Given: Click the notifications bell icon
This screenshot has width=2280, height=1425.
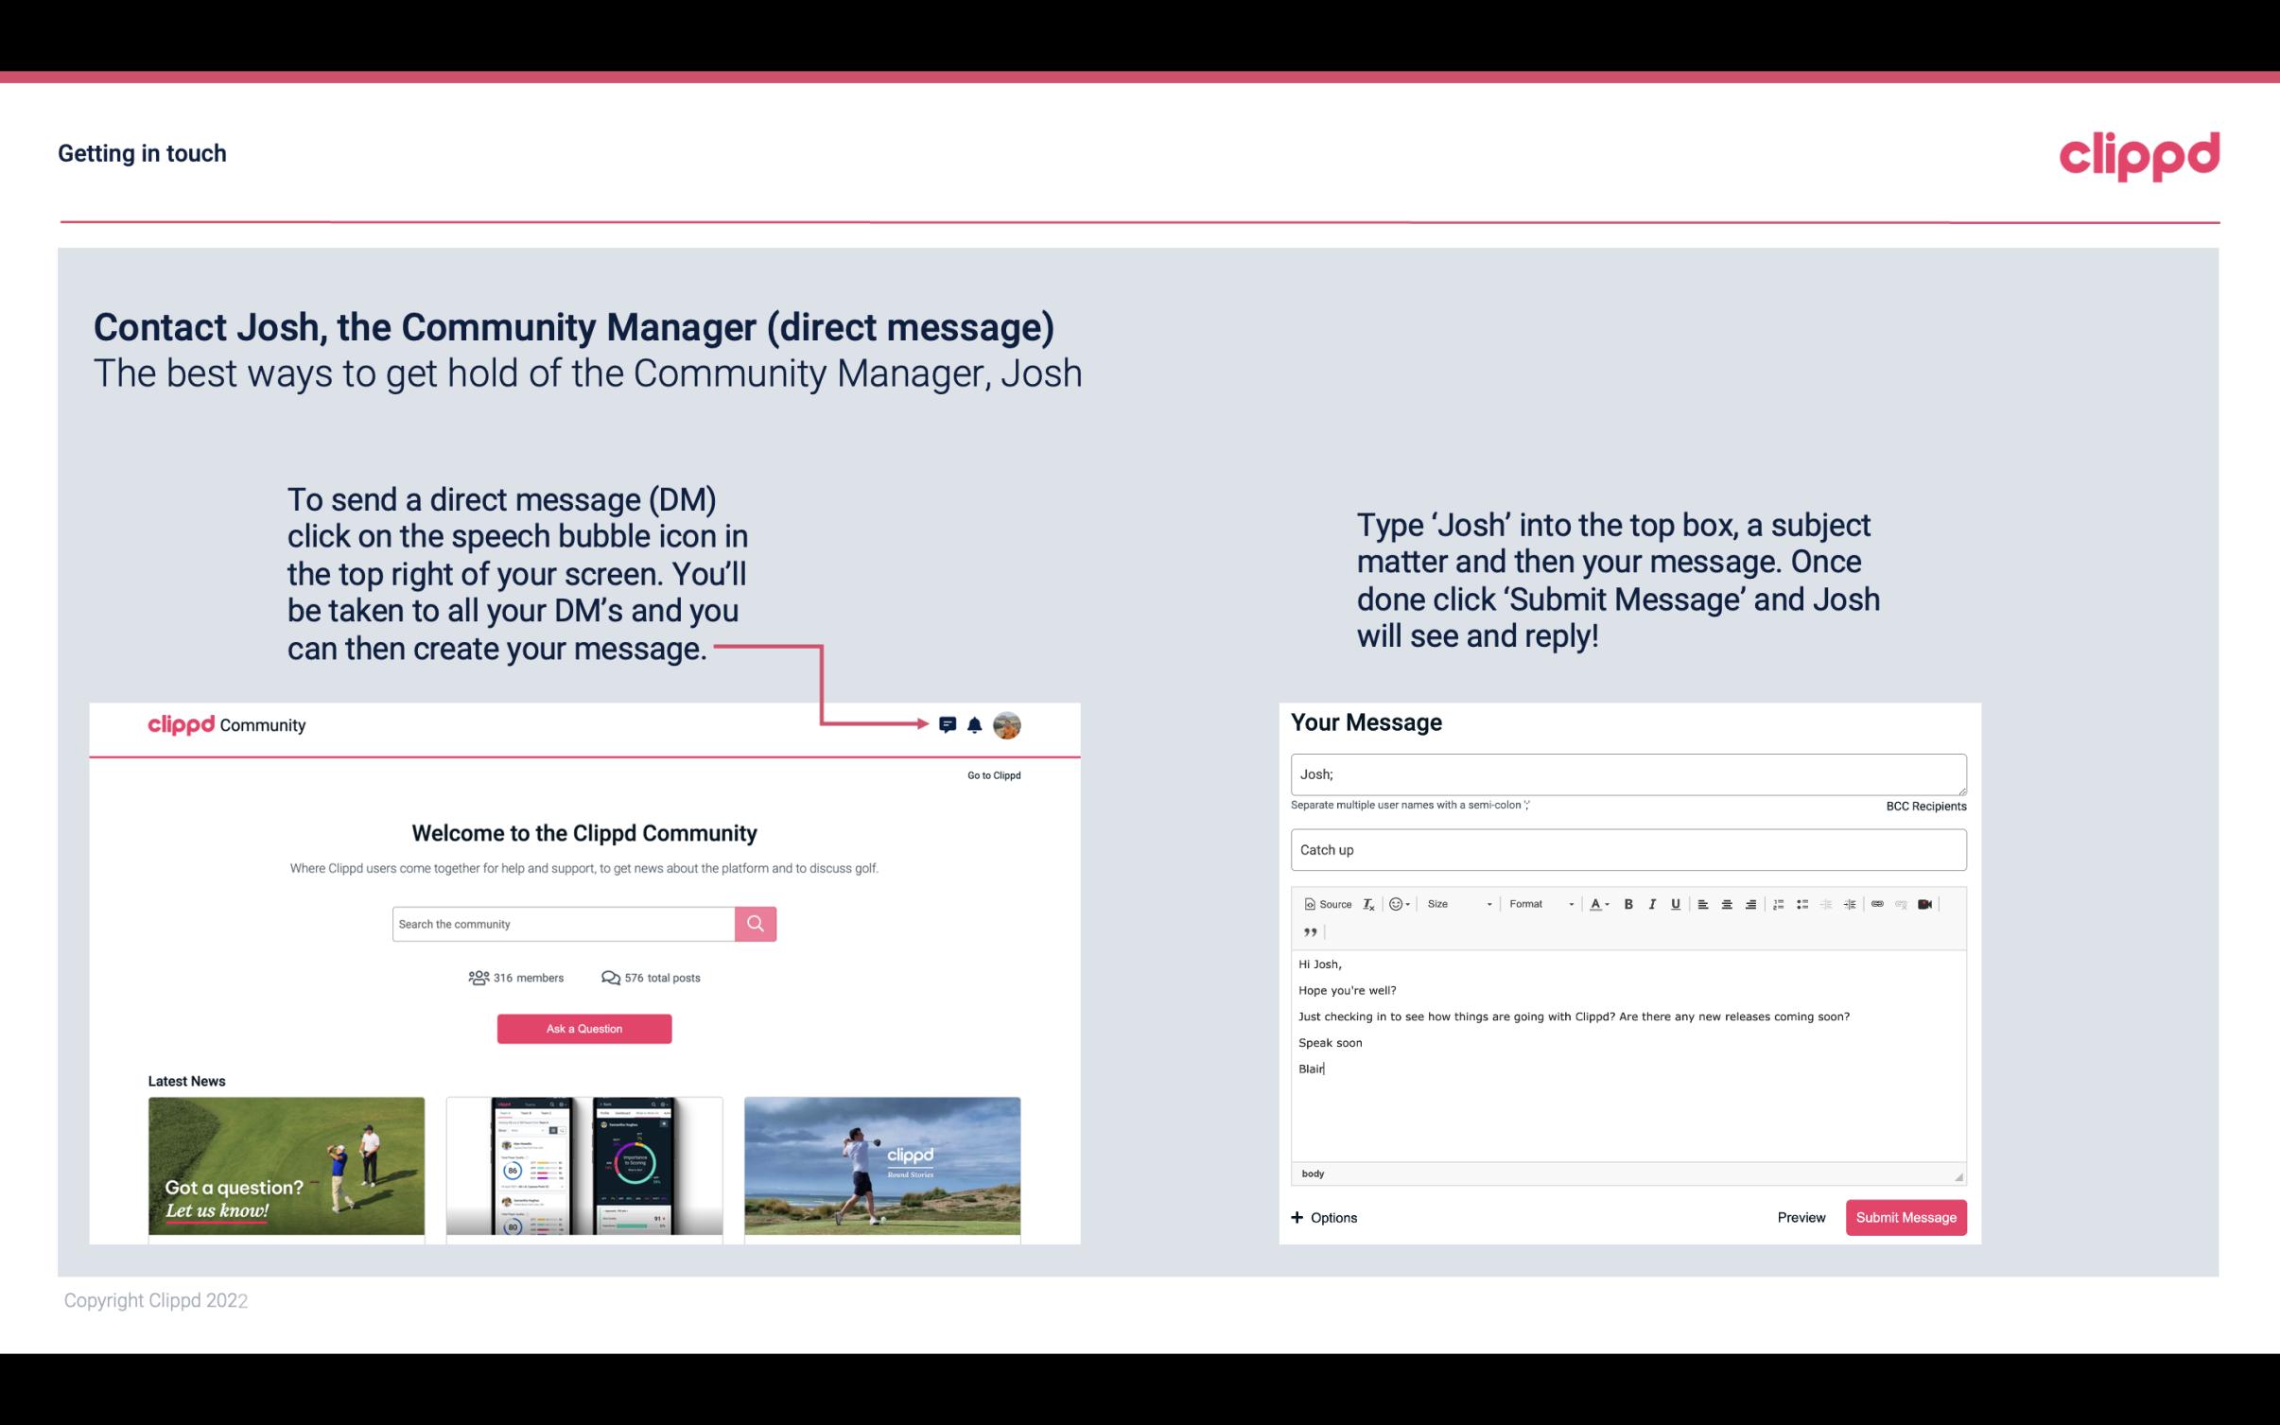Looking at the screenshot, I should 975,724.
